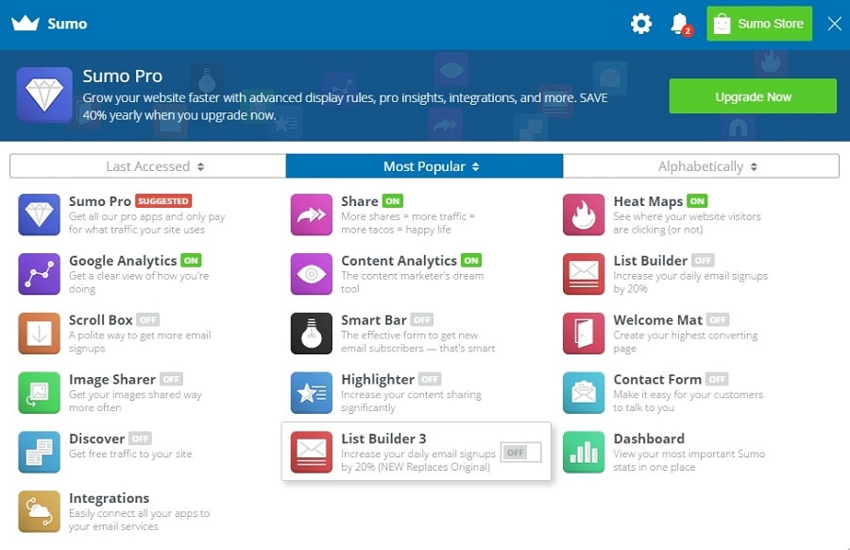Screen dimensions: 850x550
Task: Open notifications bell with 2 alerts
Action: [680, 24]
